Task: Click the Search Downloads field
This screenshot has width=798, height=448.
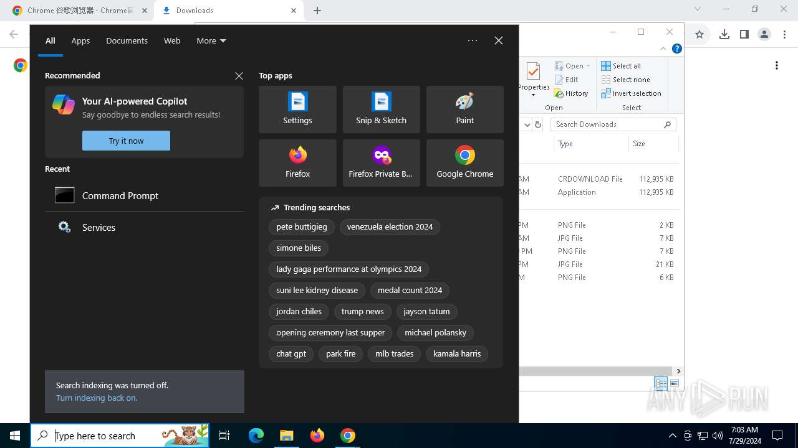Action: (x=613, y=124)
